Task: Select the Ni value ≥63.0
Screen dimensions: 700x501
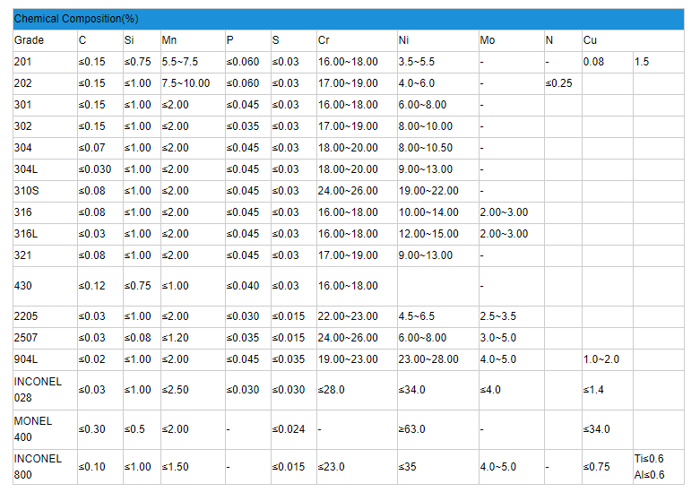Action: coord(412,429)
